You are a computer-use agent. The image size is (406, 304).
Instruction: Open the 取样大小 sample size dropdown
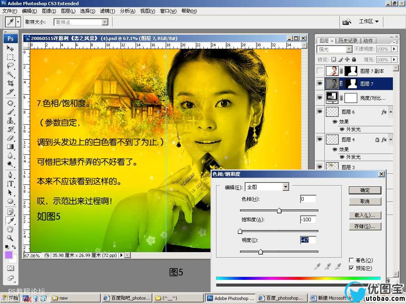[x=105, y=22]
